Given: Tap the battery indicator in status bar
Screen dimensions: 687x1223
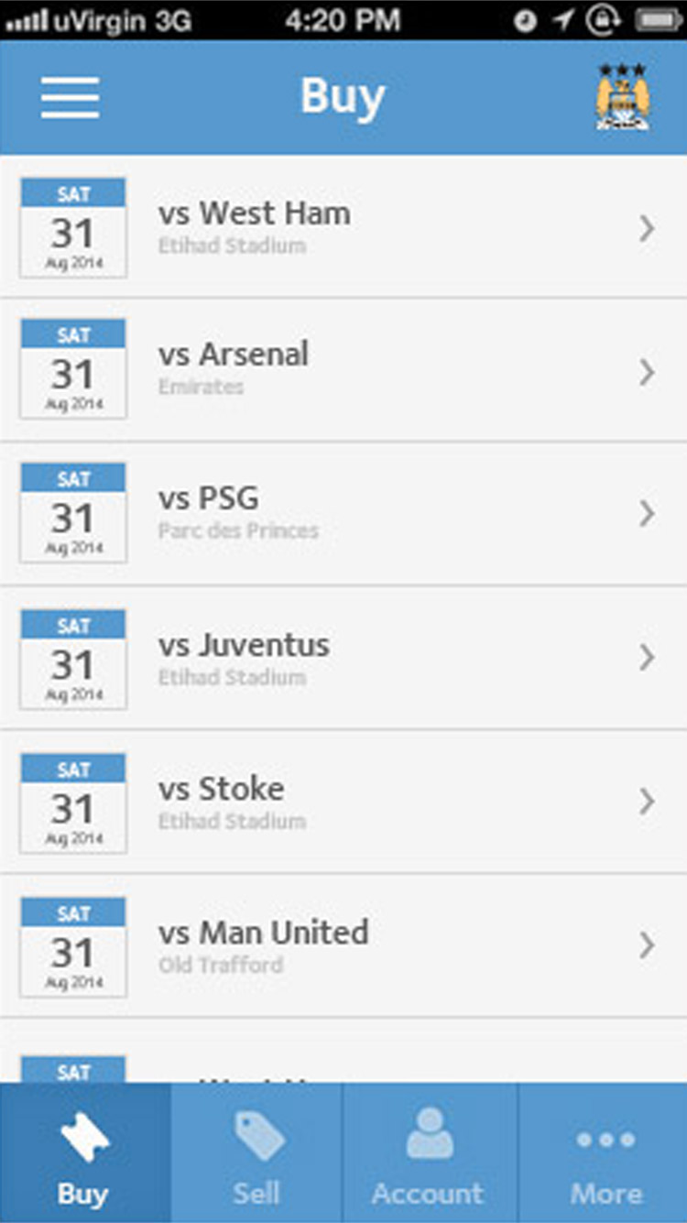Looking at the screenshot, I should [659, 20].
